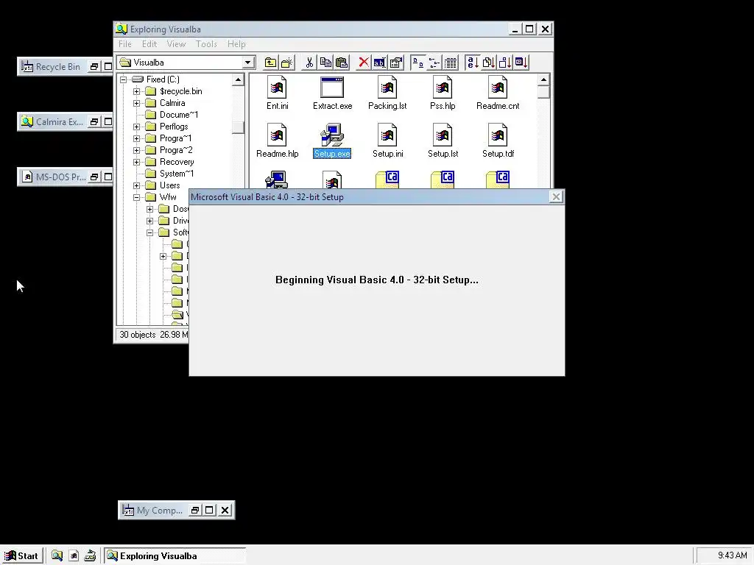Create a new folder via toolbar icon
The height and width of the screenshot is (565, 754).
point(286,63)
